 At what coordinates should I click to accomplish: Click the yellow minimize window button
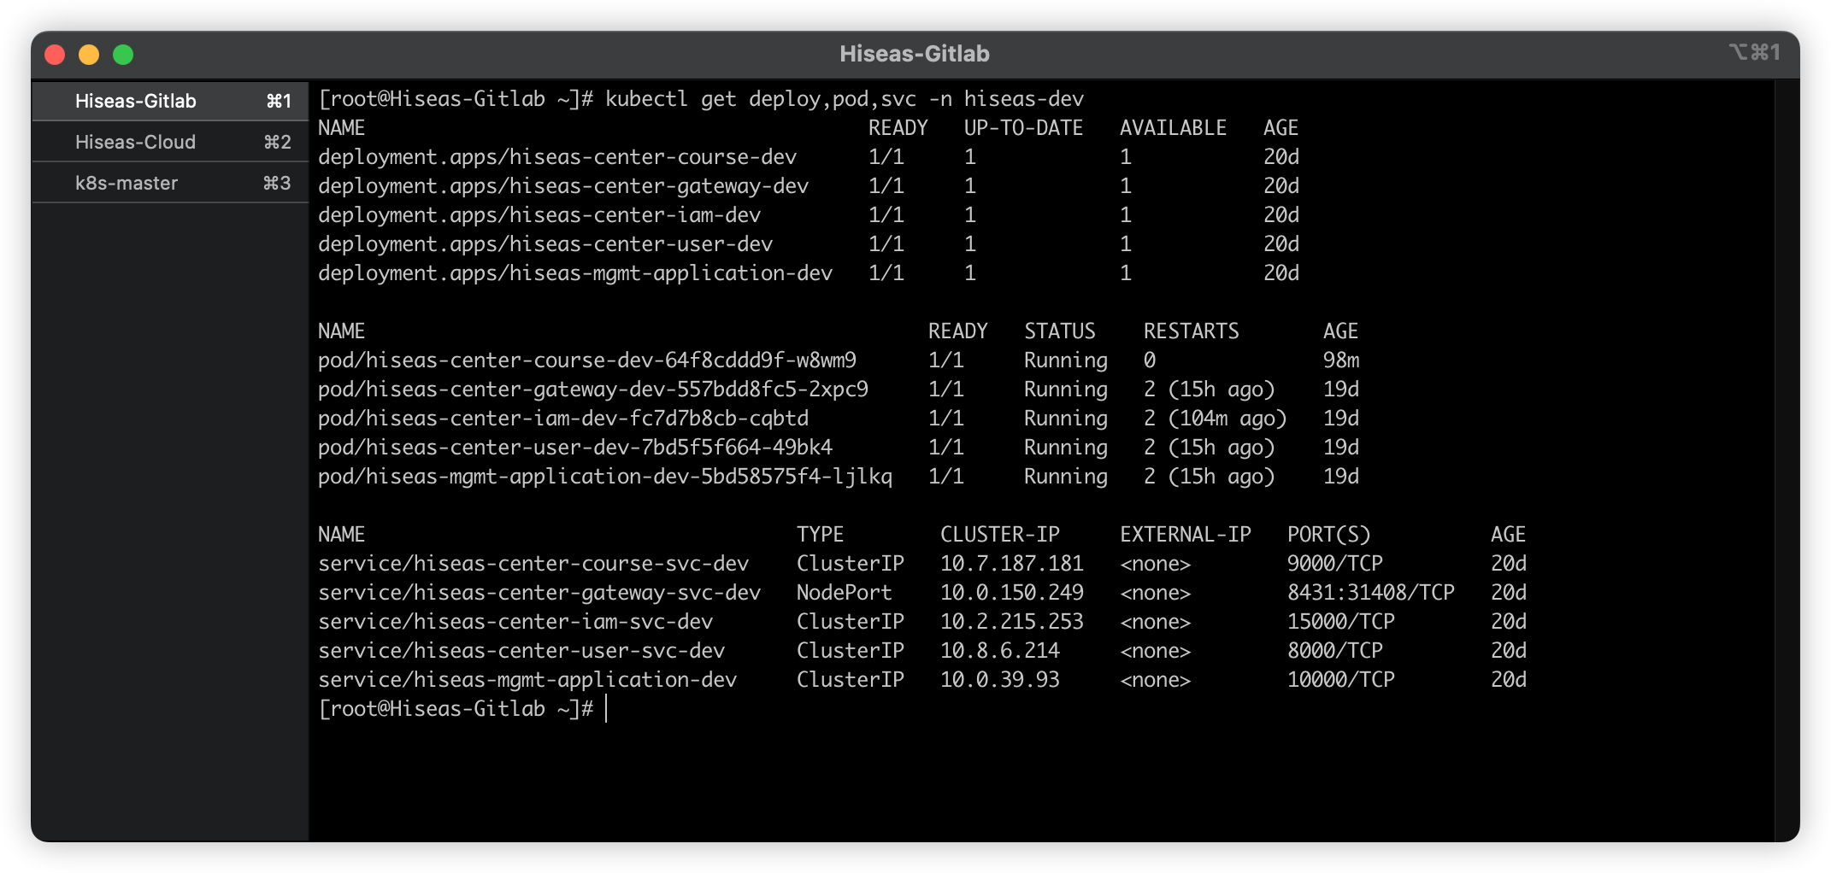(x=89, y=55)
